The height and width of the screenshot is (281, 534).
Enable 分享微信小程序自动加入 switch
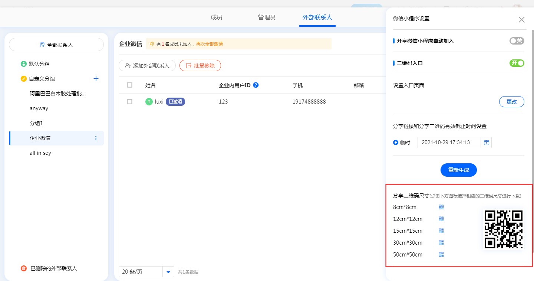pos(517,41)
